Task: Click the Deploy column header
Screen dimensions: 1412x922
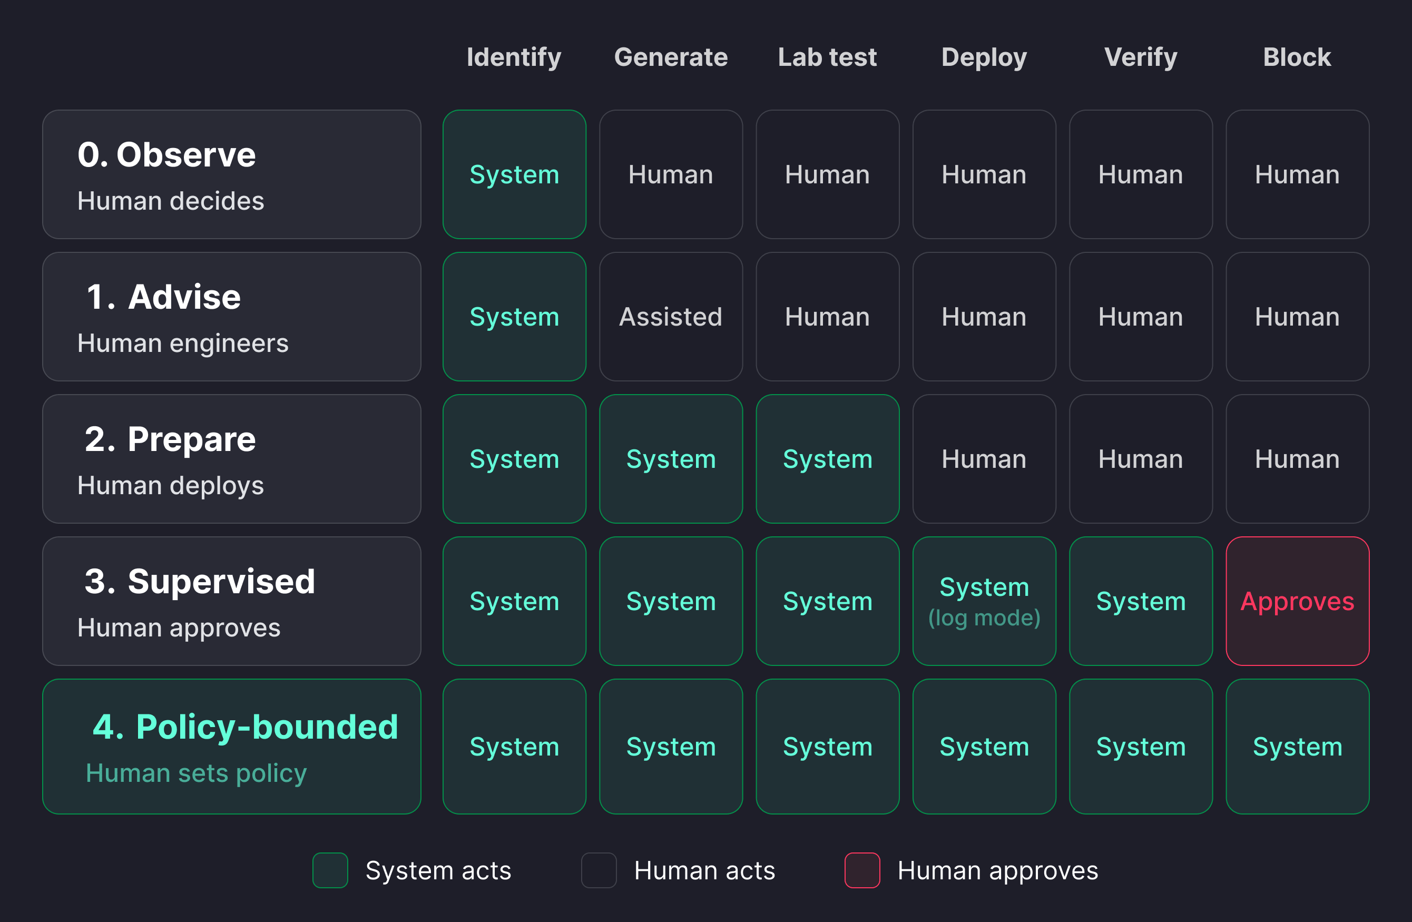Action: tap(984, 57)
